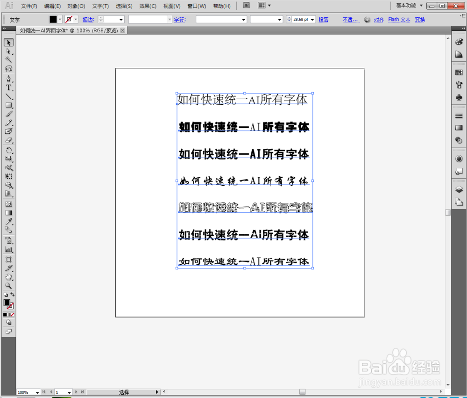Image resolution: width=467 pixels, height=398 pixels.
Task: Click the 描边 stroke link
Action: pyautogui.click(x=88, y=20)
